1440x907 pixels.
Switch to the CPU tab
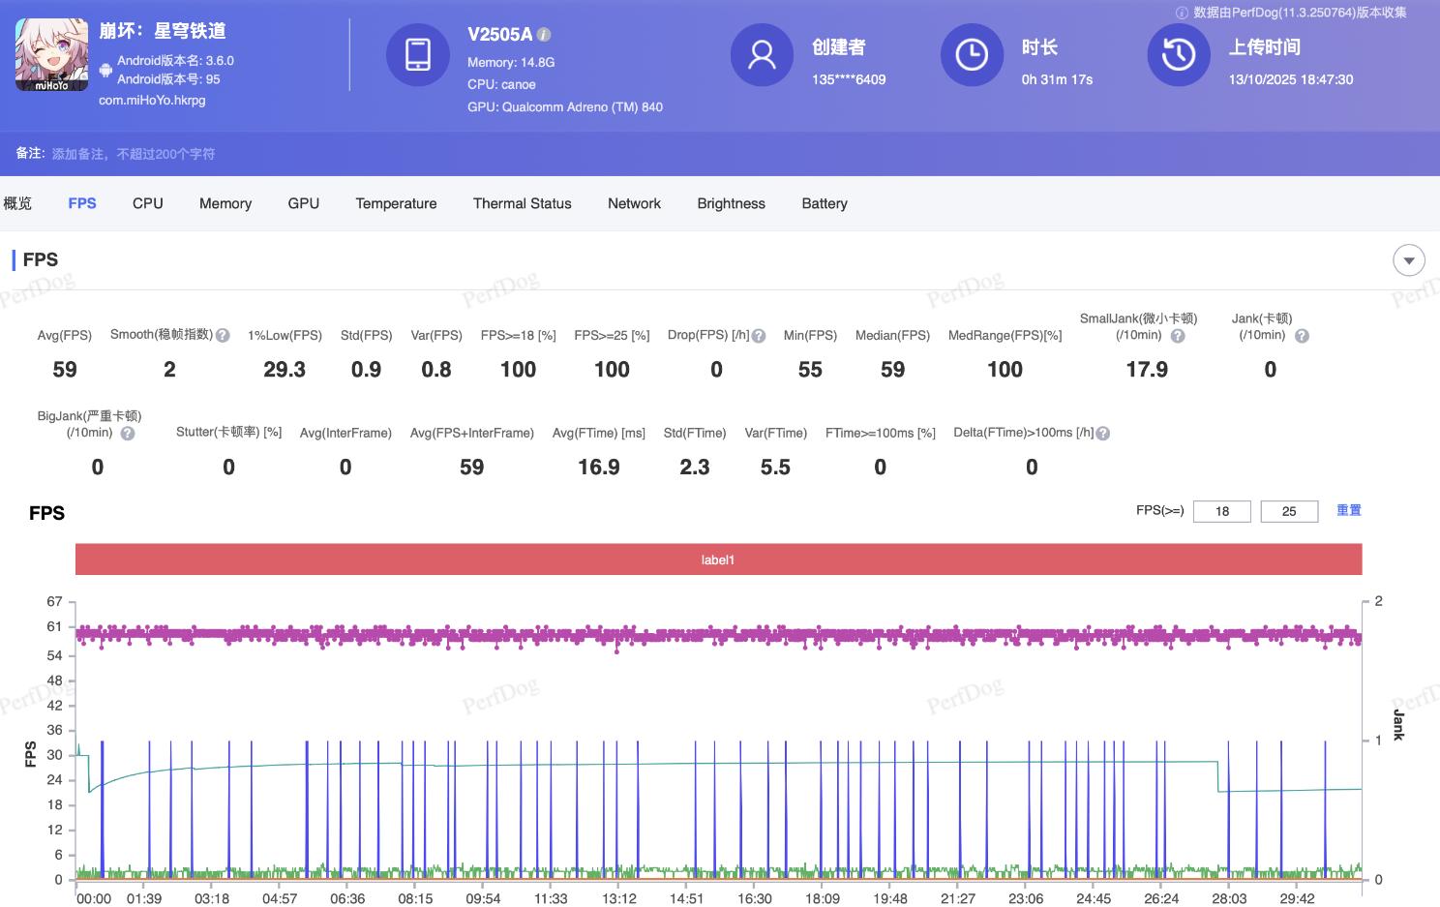(148, 203)
